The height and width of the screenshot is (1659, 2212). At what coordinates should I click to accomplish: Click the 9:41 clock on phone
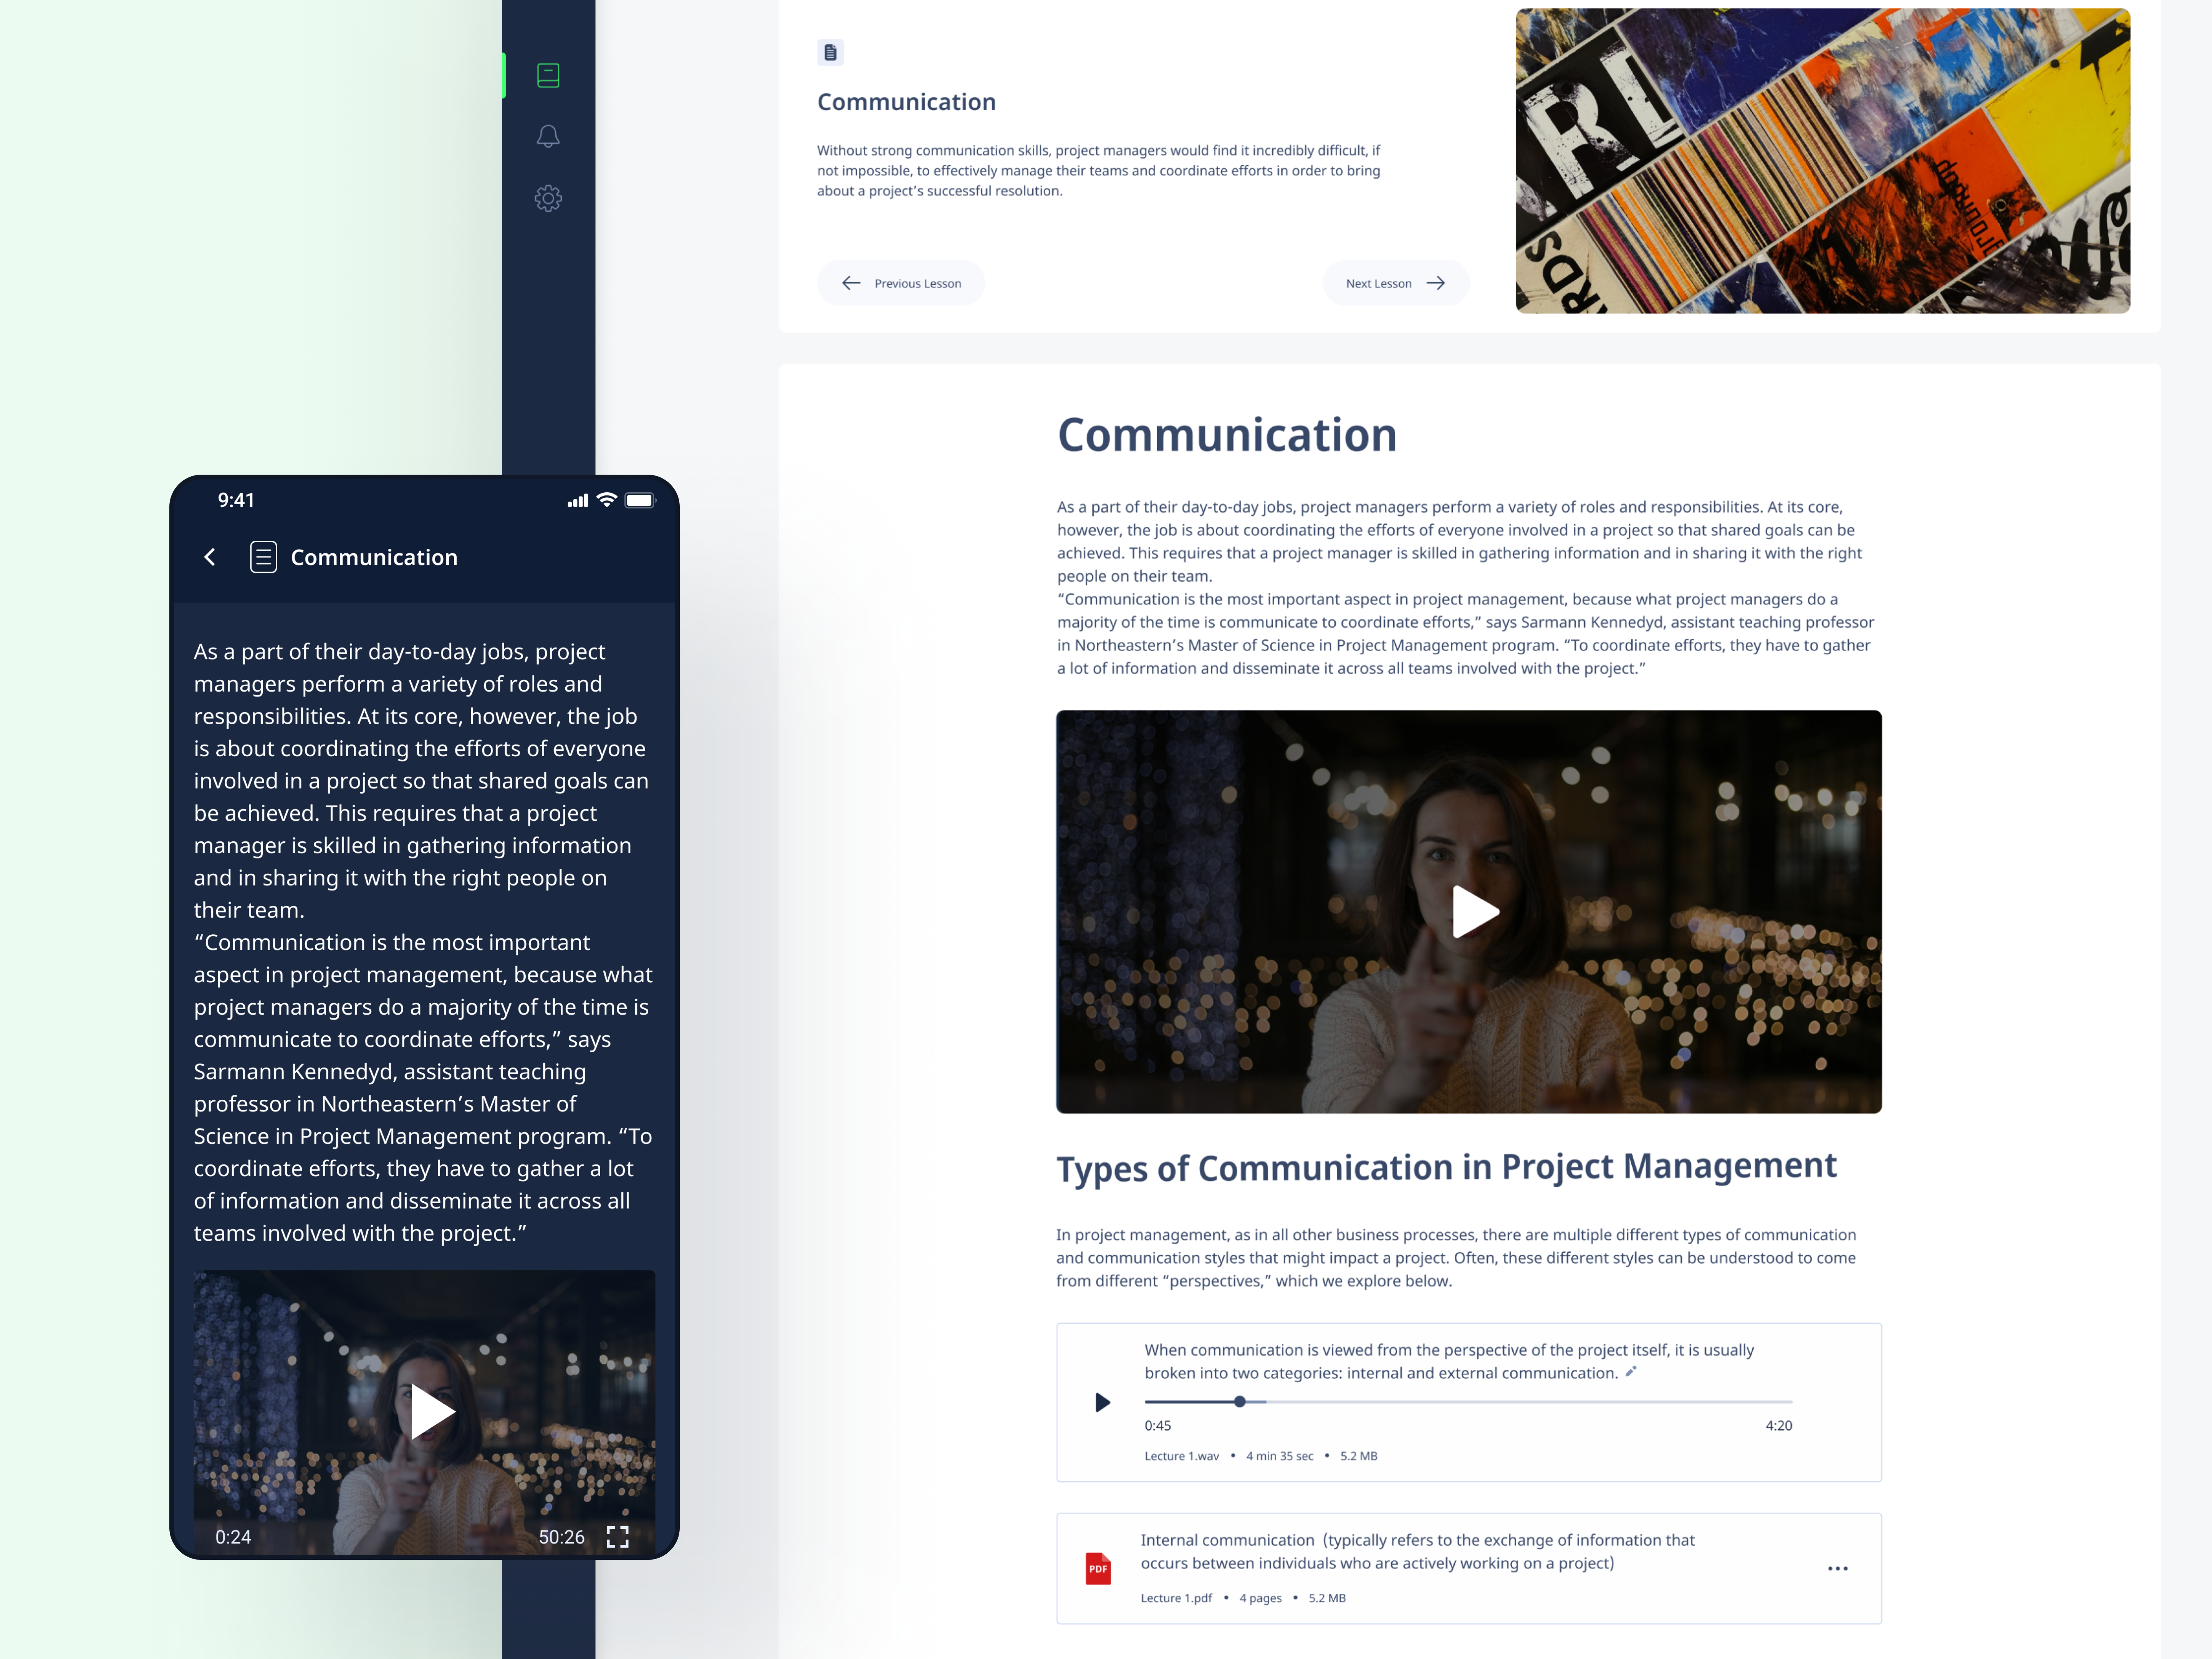pyautogui.click(x=236, y=500)
